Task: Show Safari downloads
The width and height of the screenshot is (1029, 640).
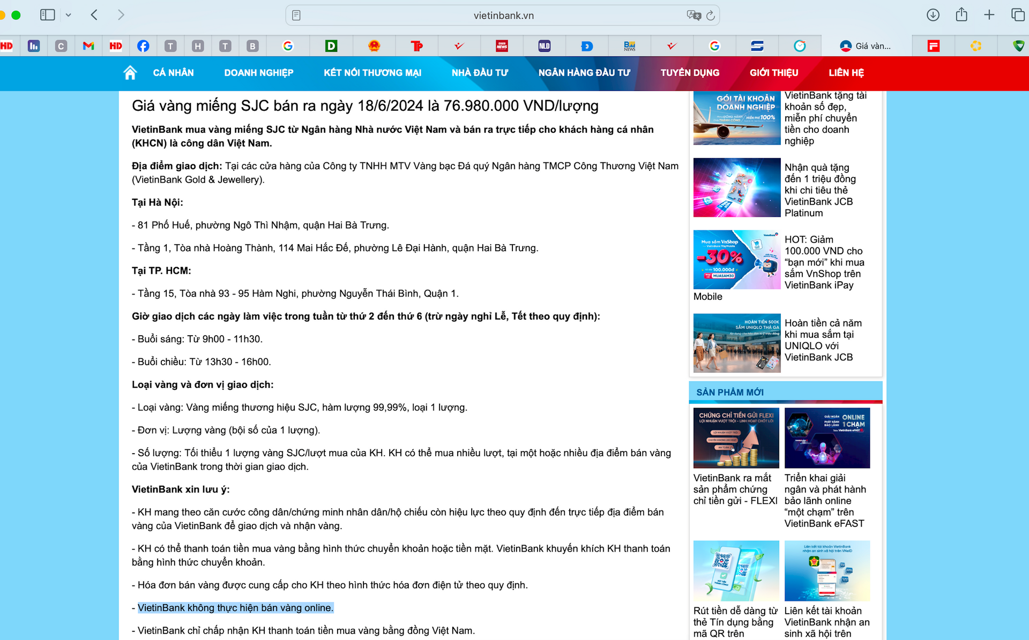Action: (x=933, y=15)
